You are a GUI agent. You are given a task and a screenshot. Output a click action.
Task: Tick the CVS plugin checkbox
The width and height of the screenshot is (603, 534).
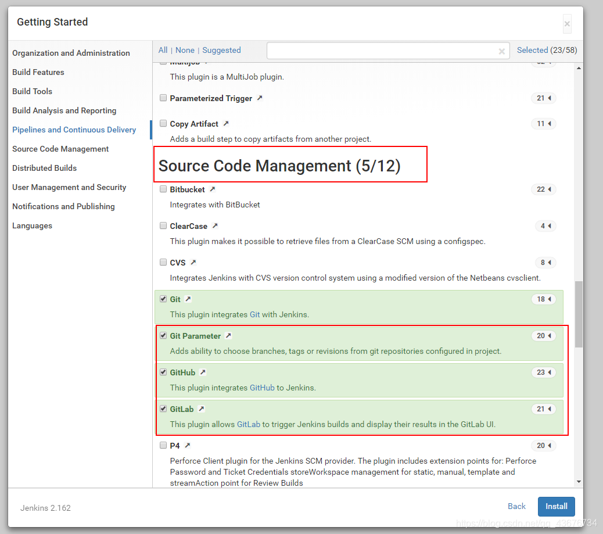(163, 262)
